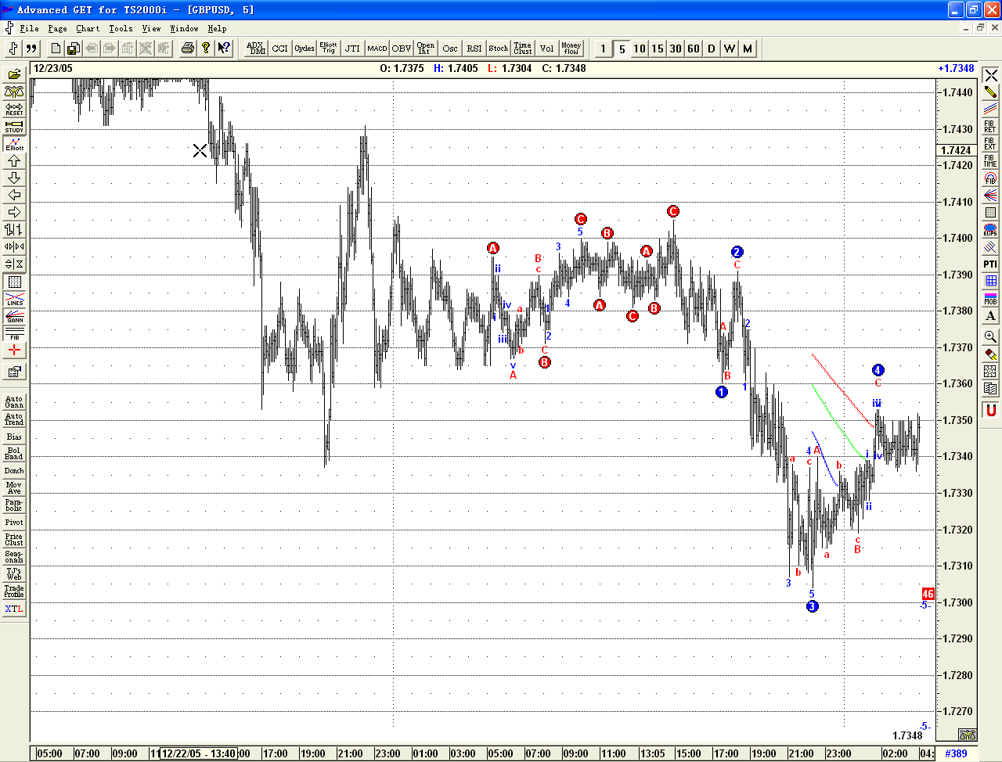
Task: Run Auto Trend study
Action: click(x=14, y=419)
